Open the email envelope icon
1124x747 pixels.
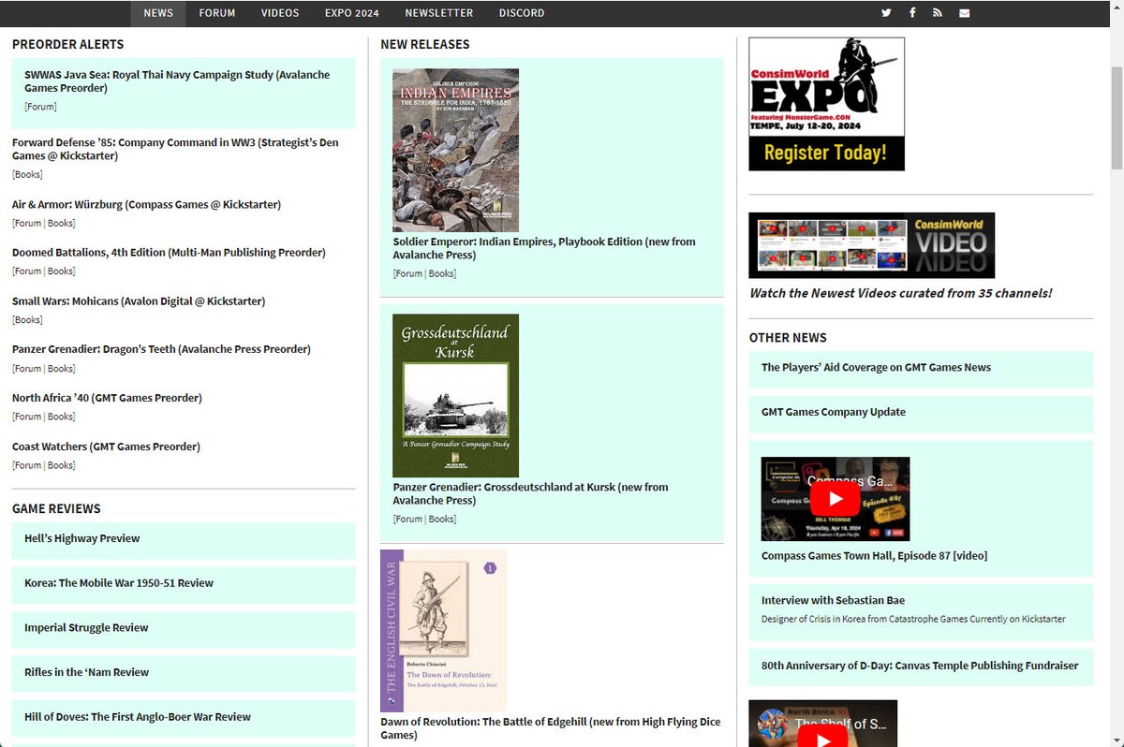click(964, 13)
